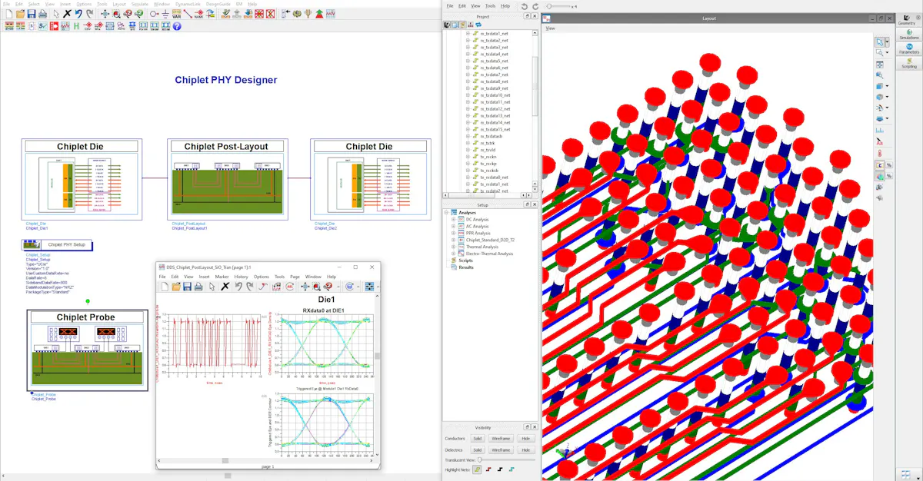The width and height of the screenshot is (923, 481).
Task: Click VAR variable insert icon
Action: click(176, 14)
